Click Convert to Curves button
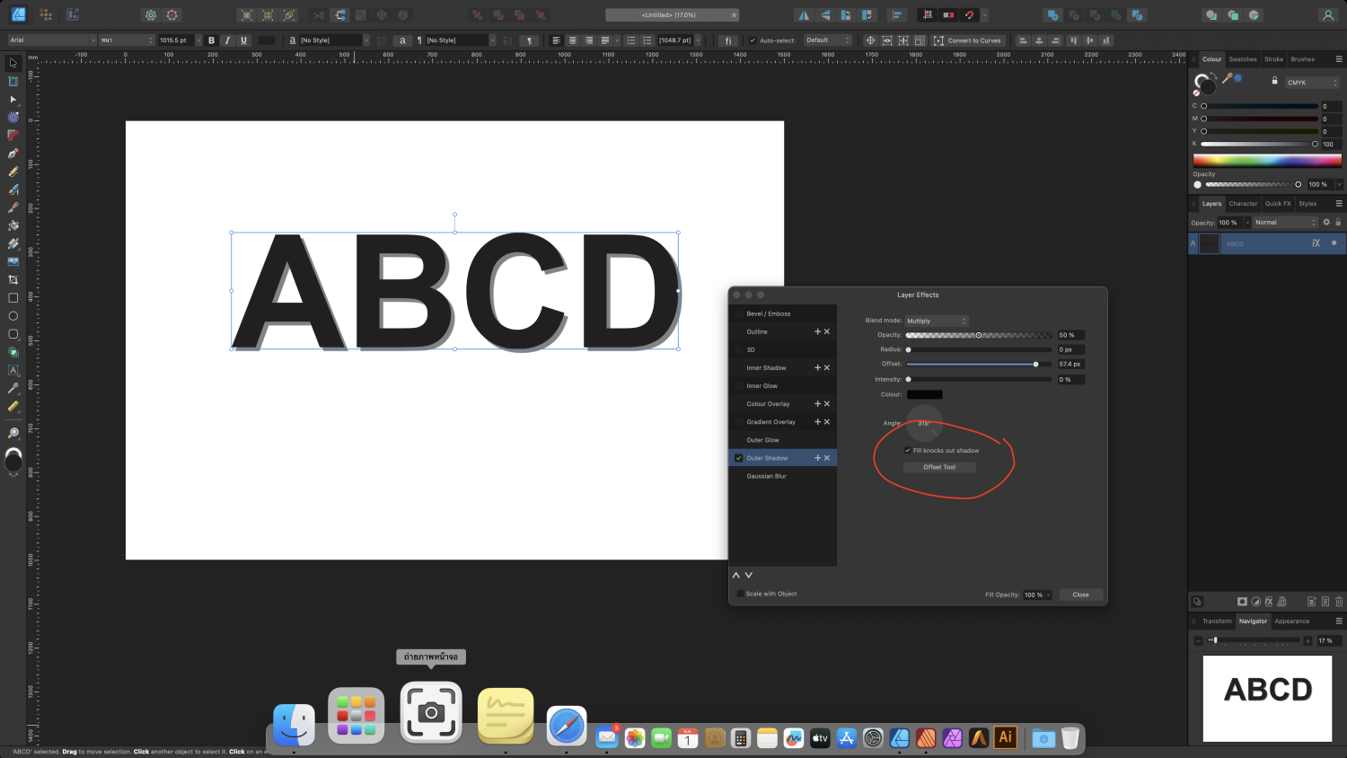This screenshot has height=758, width=1347. [x=968, y=40]
